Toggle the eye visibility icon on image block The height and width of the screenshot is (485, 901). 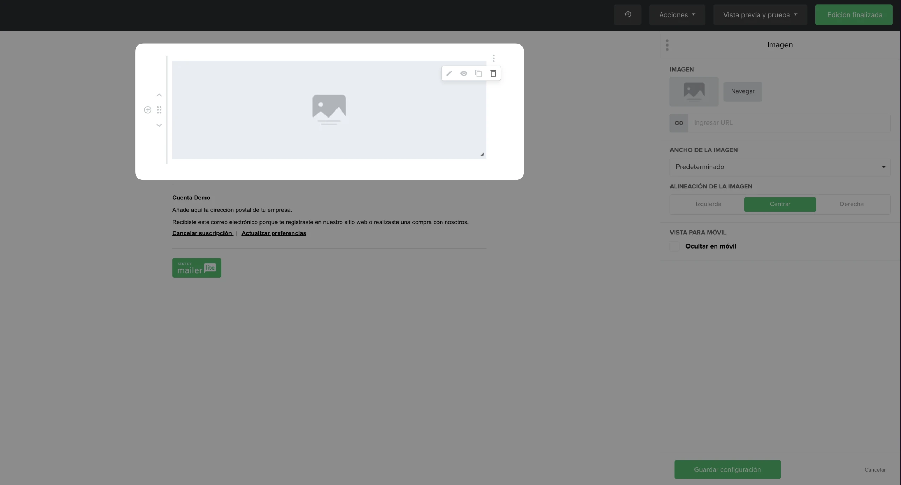pyautogui.click(x=464, y=73)
